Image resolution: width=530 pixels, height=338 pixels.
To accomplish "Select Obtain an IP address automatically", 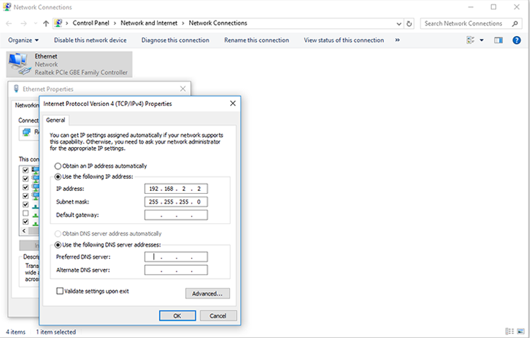I will (59, 166).
